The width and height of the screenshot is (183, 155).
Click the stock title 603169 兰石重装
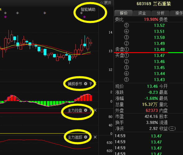(154, 4)
